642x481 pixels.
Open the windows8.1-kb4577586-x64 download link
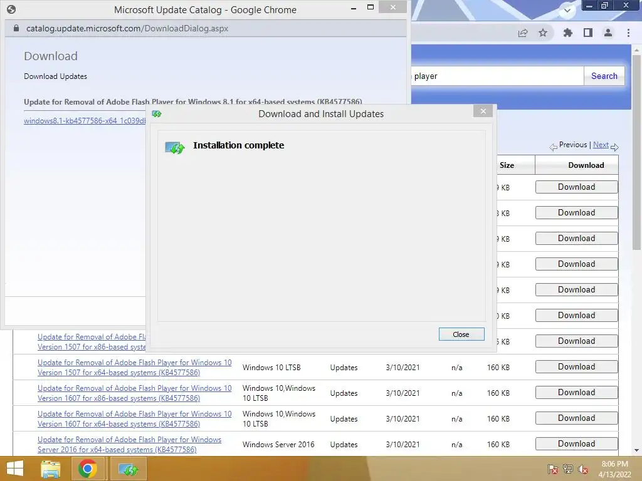(x=85, y=121)
